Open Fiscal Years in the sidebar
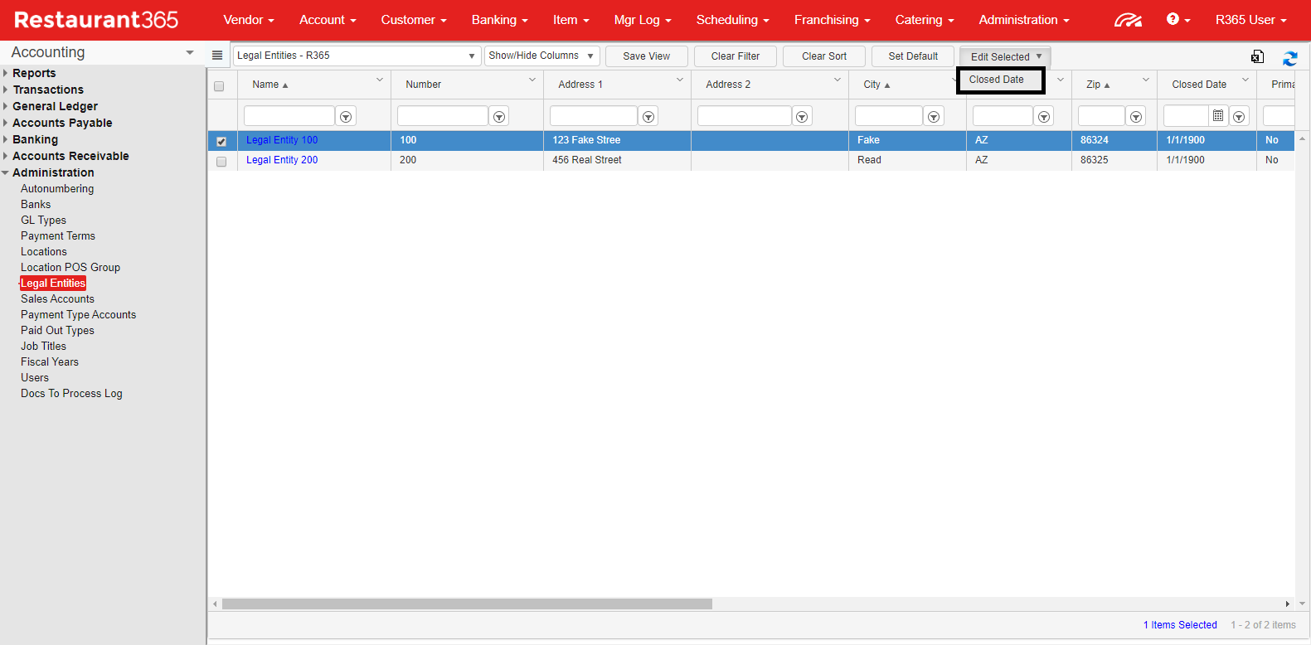This screenshot has width=1311, height=645. click(50, 362)
